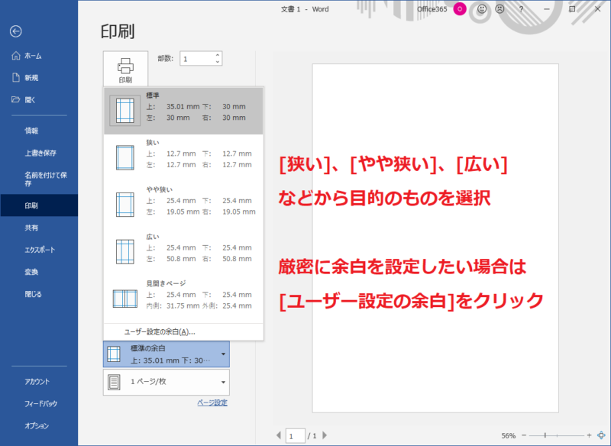This screenshot has width=611, height=446.
Task: Click the zoom to page fit icon
Action: [x=601, y=435]
